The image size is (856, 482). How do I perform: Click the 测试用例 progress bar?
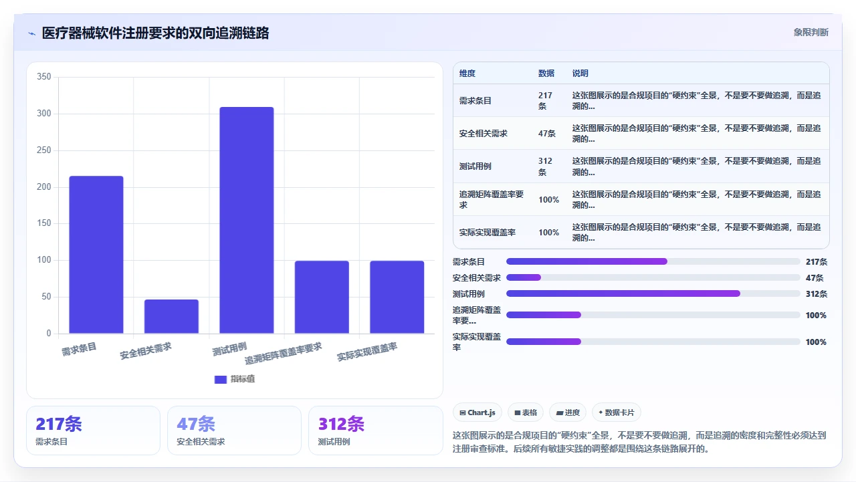point(653,293)
